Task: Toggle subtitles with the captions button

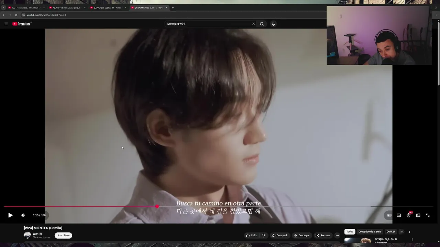Action: 399,215
